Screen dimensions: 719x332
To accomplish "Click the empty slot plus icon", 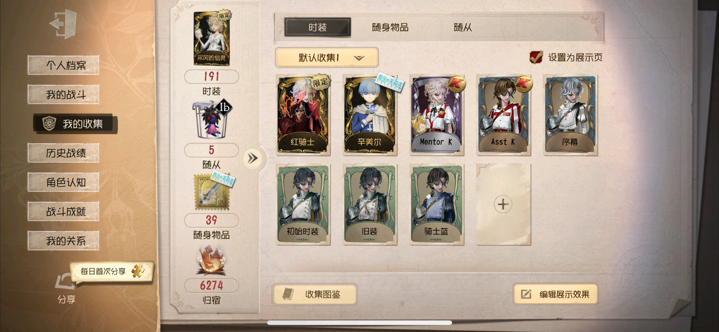I will 503,204.
